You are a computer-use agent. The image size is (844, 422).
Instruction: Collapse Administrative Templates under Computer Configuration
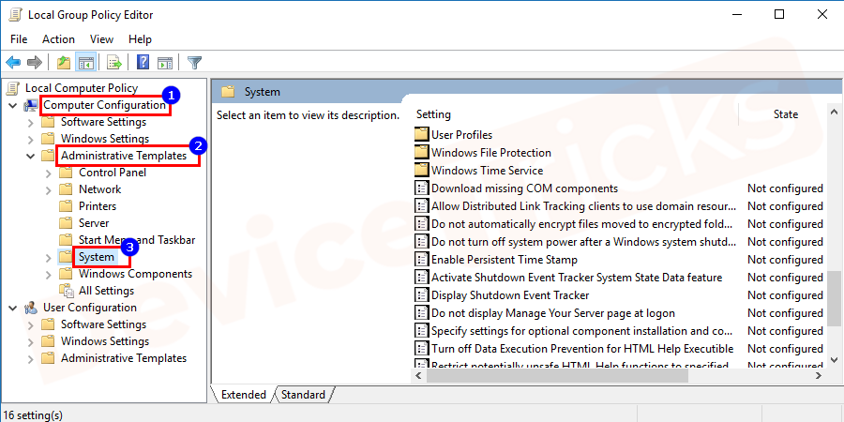pyautogui.click(x=30, y=156)
